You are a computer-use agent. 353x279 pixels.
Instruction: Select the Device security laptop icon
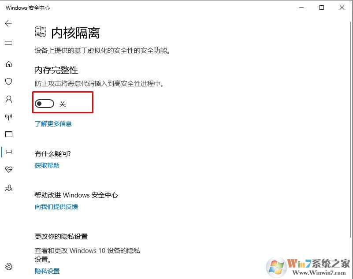point(9,152)
